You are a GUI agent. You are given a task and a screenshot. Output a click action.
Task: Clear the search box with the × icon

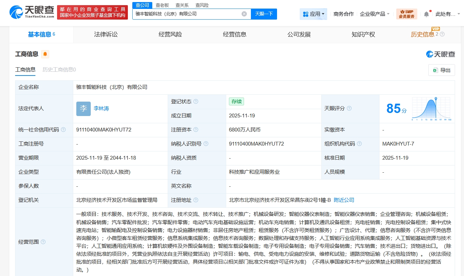(x=244, y=14)
